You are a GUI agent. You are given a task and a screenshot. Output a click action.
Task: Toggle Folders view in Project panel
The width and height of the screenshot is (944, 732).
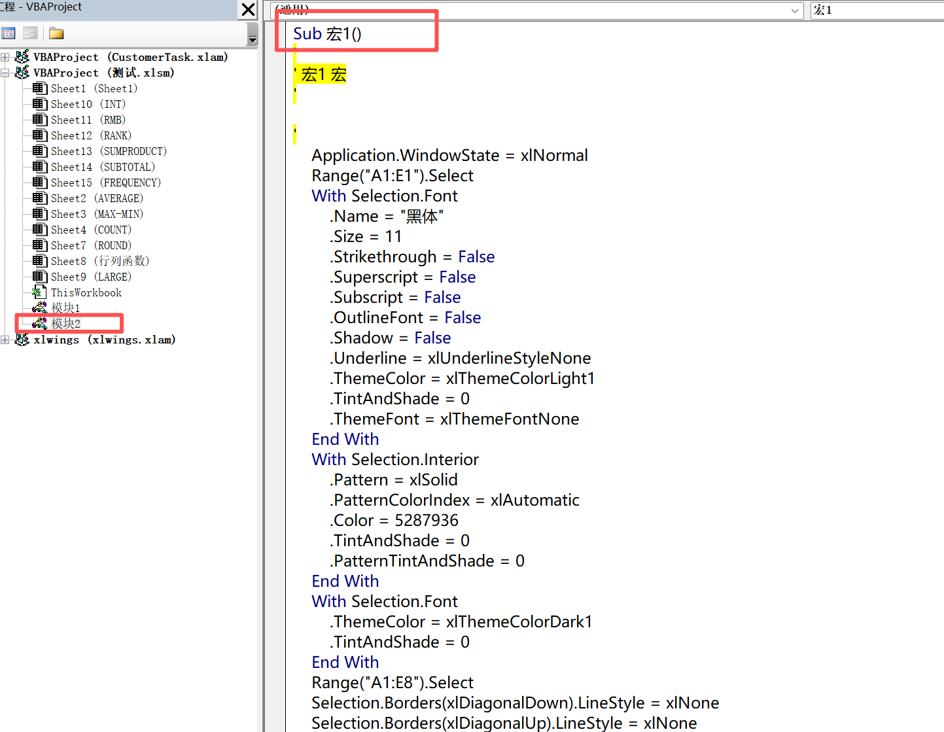pos(56,33)
